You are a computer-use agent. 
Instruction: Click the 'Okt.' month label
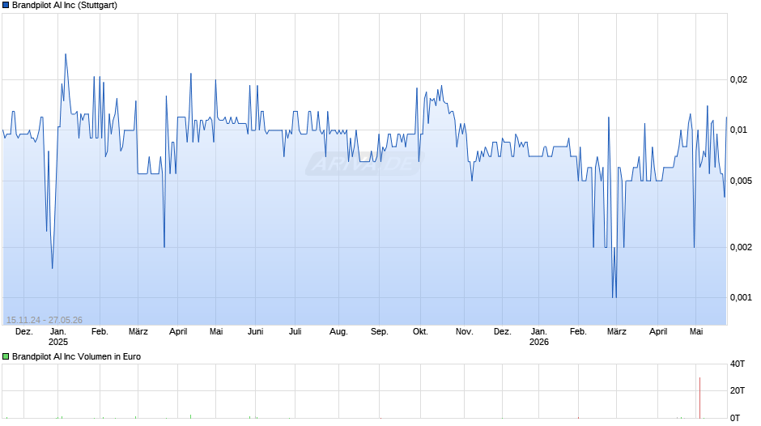click(420, 332)
